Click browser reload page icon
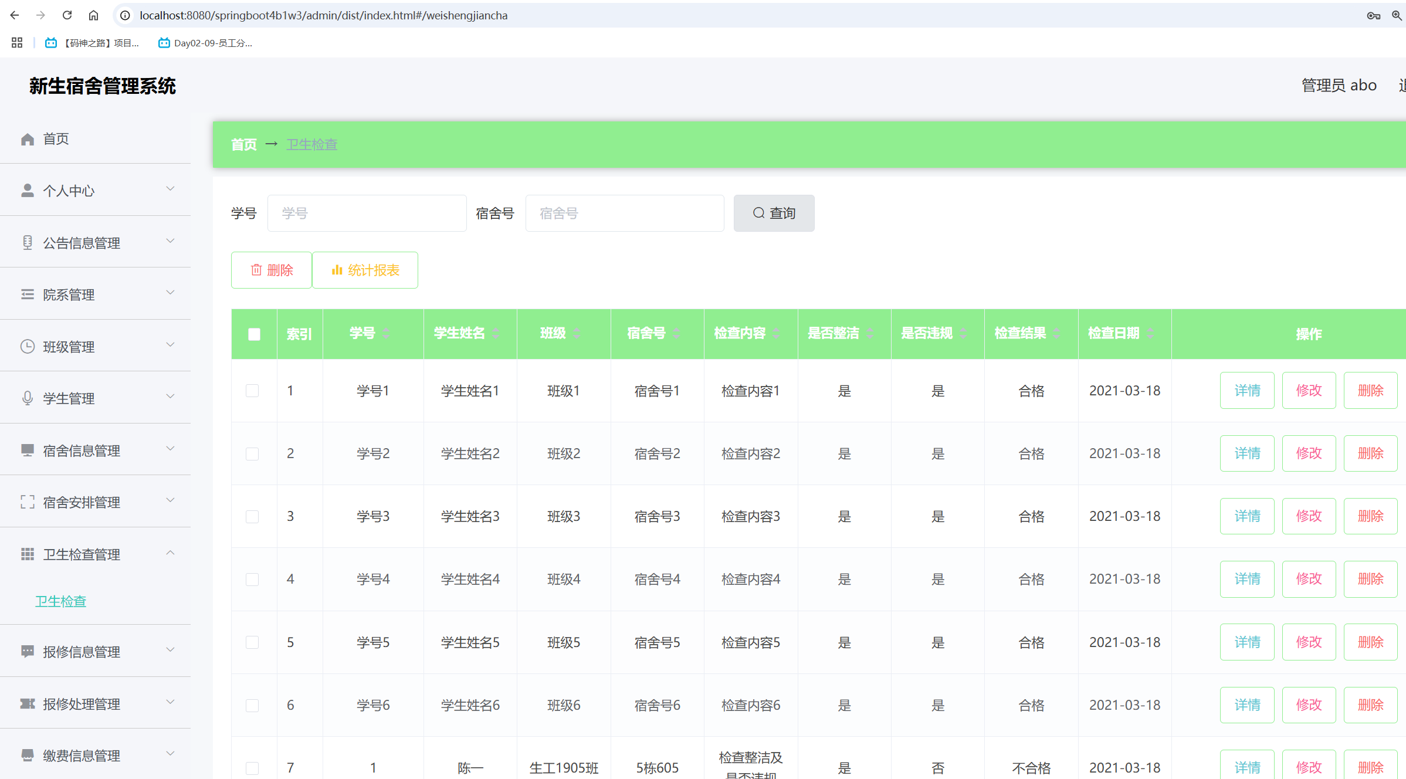The height and width of the screenshot is (779, 1406). tap(67, 15)
